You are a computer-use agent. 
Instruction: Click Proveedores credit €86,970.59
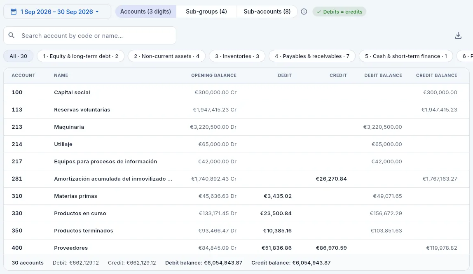tap(331, 248)
